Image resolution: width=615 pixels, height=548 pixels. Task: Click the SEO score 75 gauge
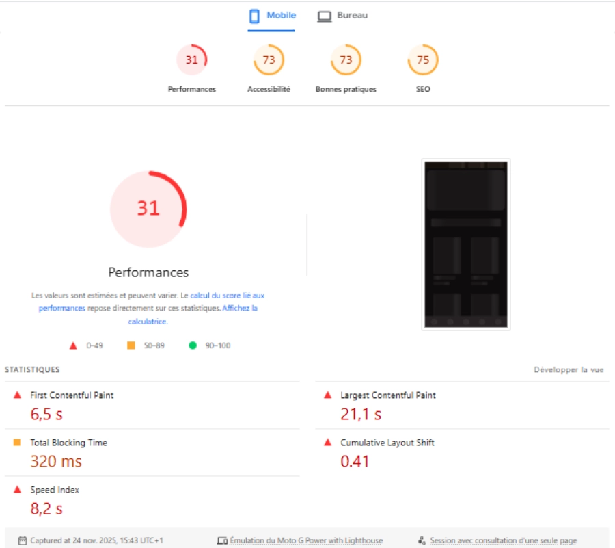(x=422, y=60)
